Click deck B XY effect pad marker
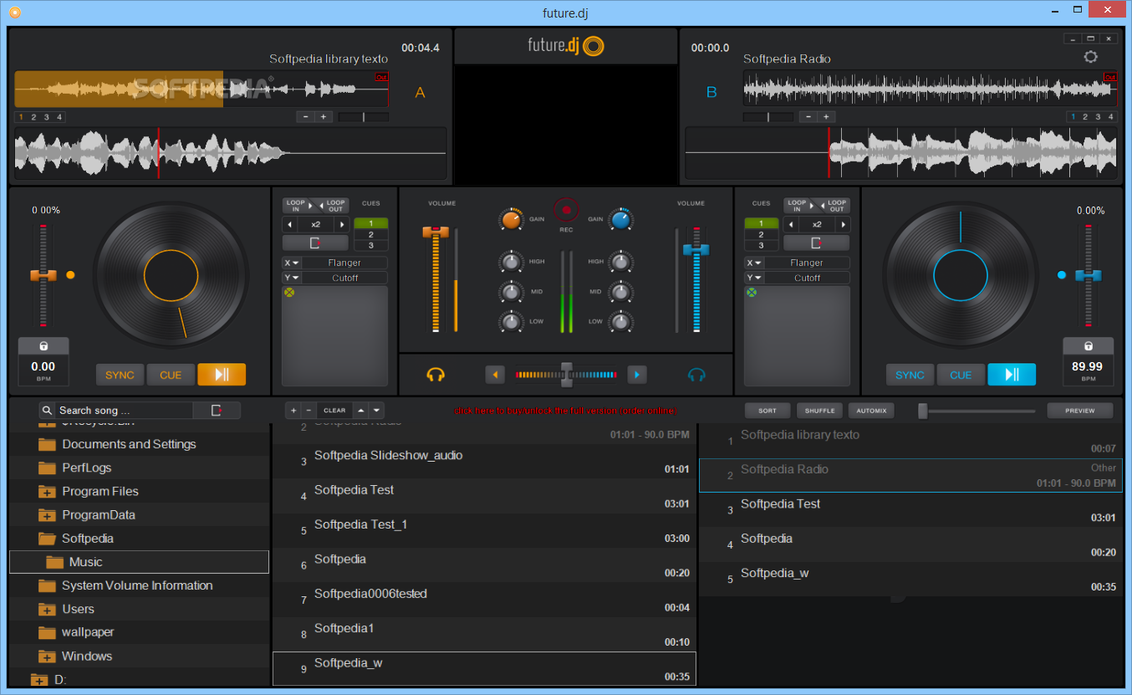Viewport: 1132px width, 695px height. pyautogui.click(x=752, y=293)
